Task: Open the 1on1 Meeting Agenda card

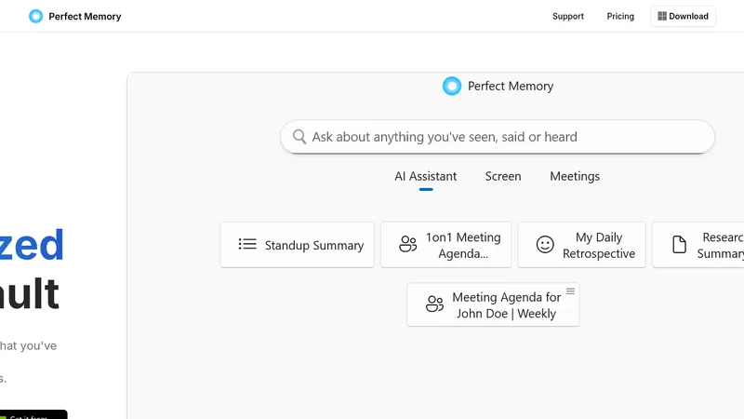Action: pos(446,245)
